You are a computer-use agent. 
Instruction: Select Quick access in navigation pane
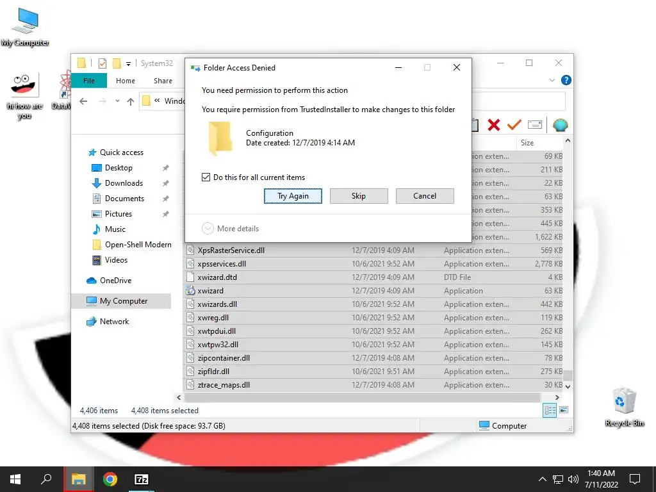click(121, 152)
